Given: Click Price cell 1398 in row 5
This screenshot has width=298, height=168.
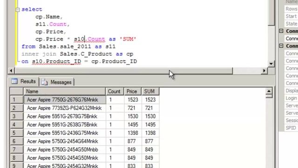Looking at the screenshot, I should pyautogui.click(x=133, y=133).
